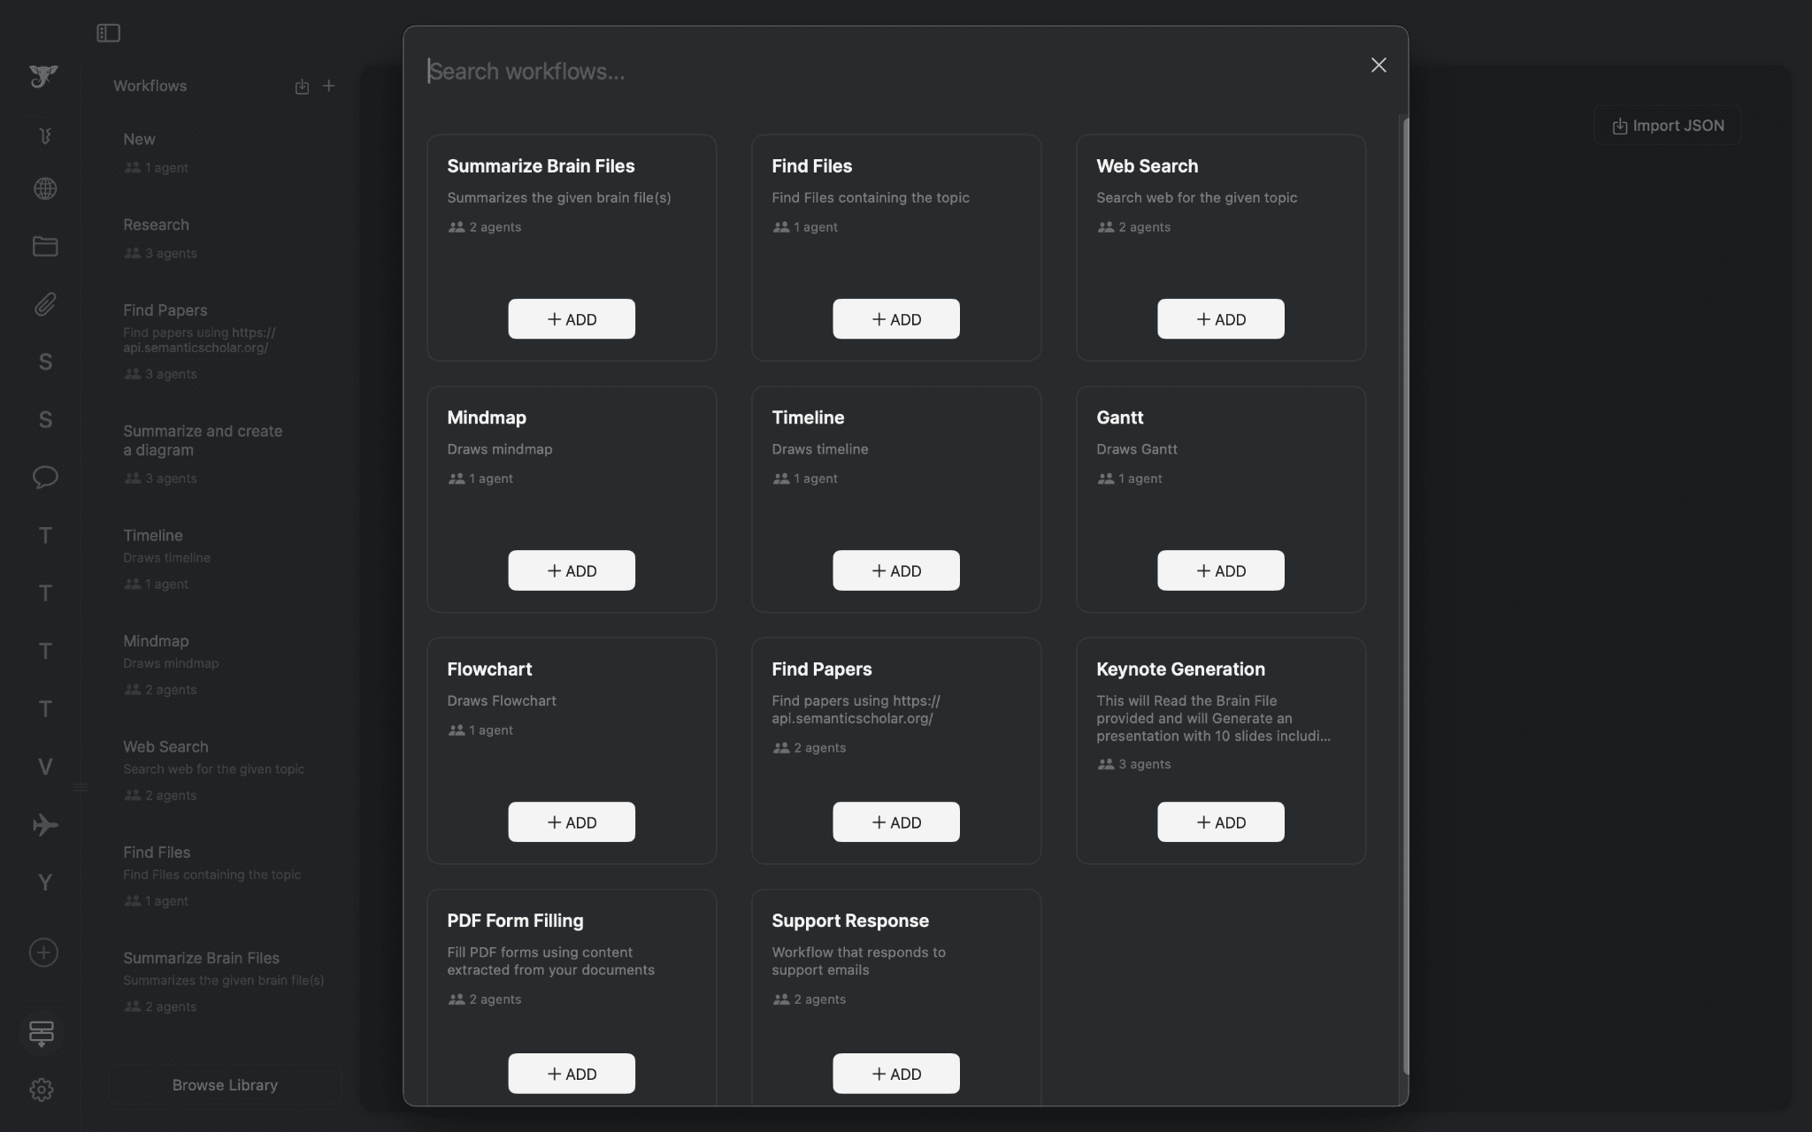This screenshot has width=1812, height=1132.
Task: Add the Find Papers workflow
Action: click(896, 822)
